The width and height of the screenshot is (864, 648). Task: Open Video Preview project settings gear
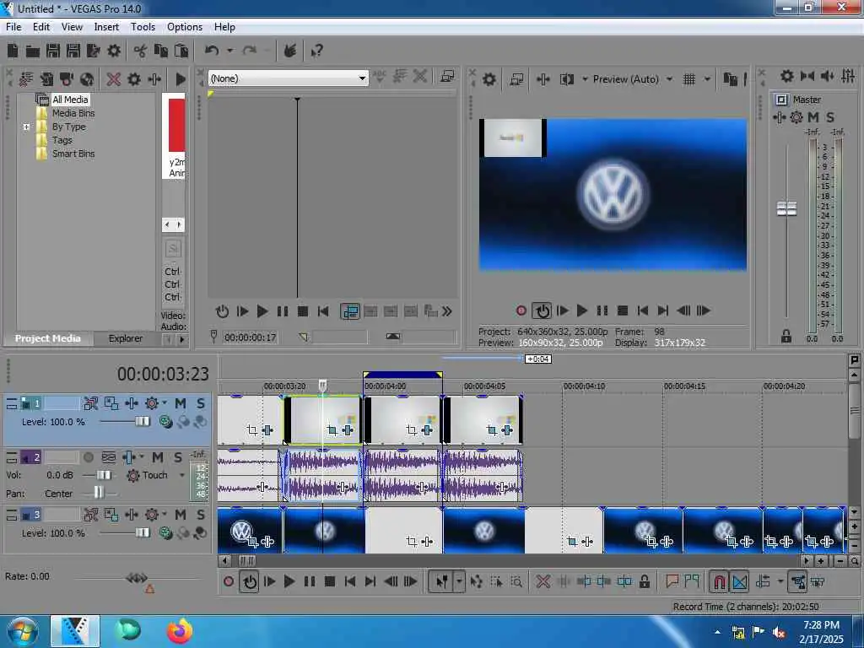489,79
